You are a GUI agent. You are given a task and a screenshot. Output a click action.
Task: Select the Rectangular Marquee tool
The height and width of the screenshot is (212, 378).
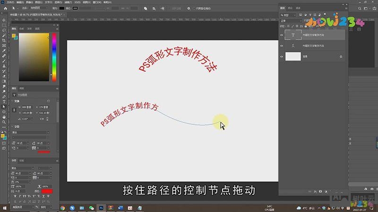click(4, 25)
